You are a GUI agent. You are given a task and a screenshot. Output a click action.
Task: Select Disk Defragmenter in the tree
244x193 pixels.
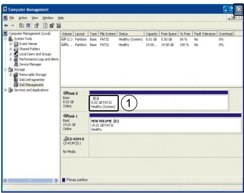[32, 80]
